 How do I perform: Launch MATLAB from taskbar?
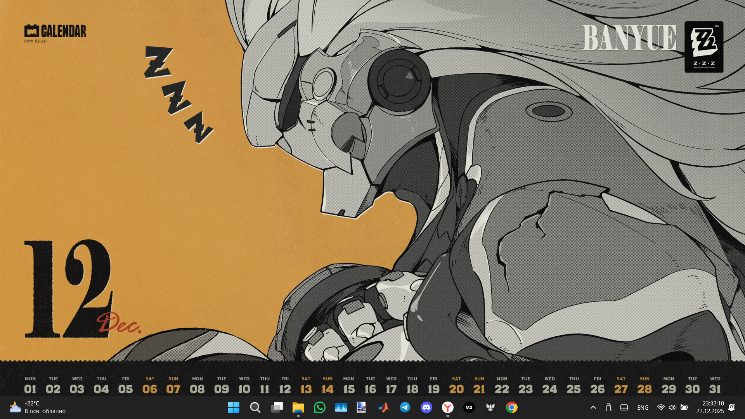point(383,407)
